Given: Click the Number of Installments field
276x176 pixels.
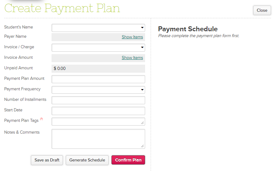Looking at the screenshot, I should [98, 100].
